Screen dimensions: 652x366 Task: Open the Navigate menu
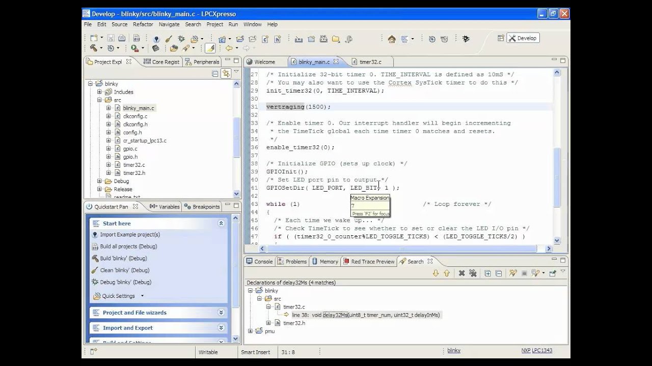pyautogui.click(x=169, y=24)
